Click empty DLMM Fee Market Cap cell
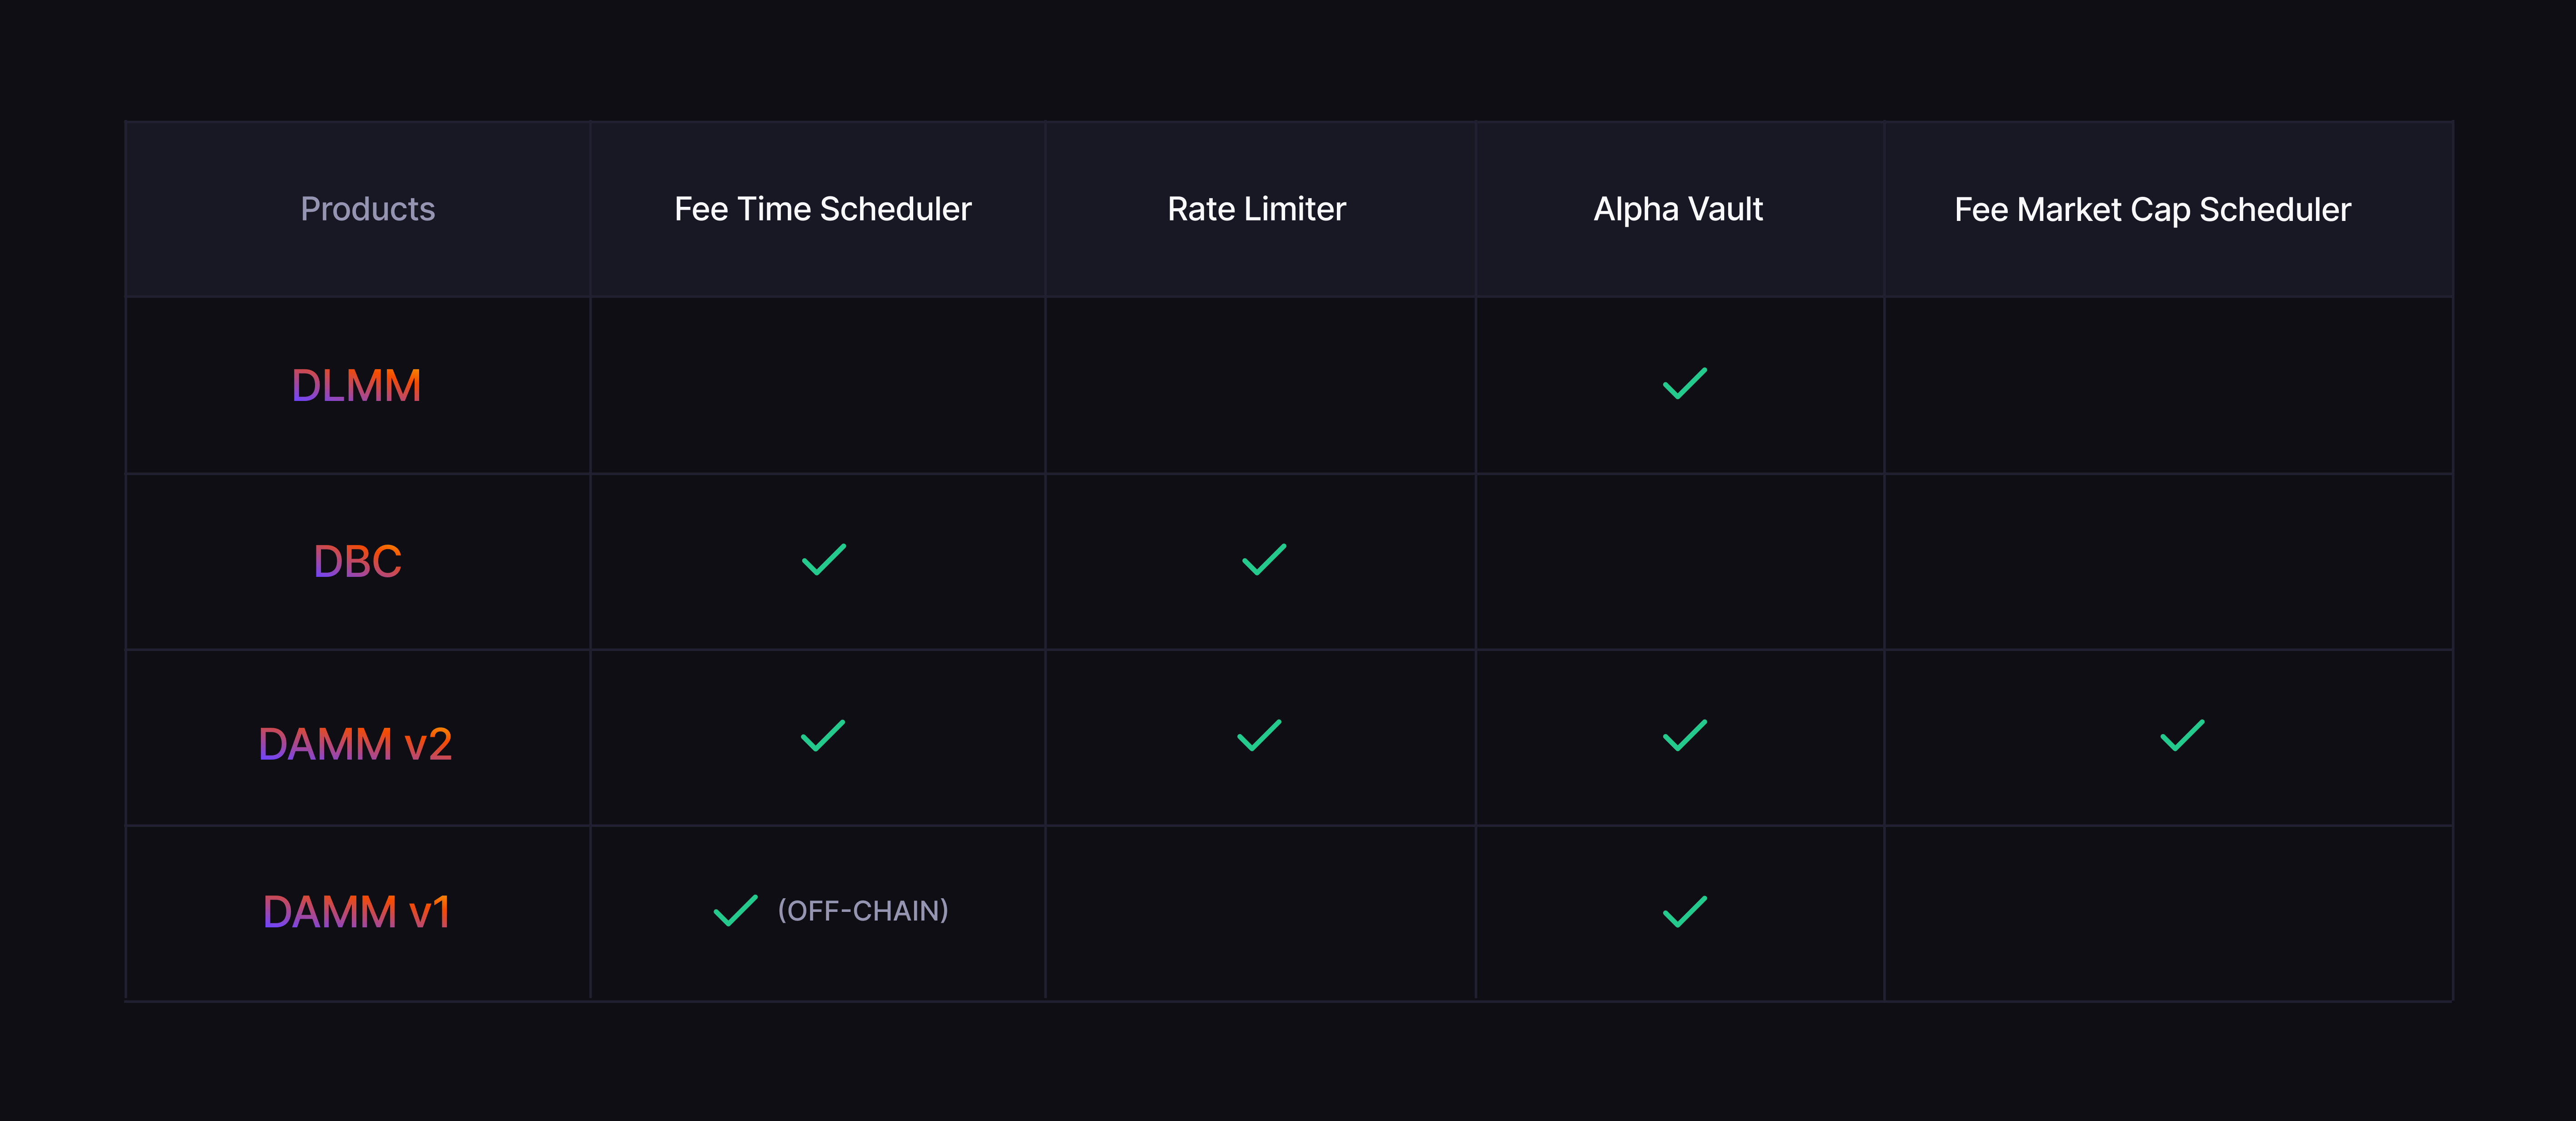The height and width of the screenshot is (1121, 2576). click(2168, 386)
